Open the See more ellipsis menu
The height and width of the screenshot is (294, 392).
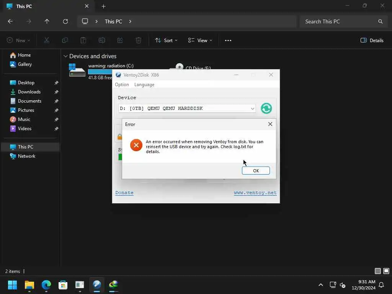(228, 40)
